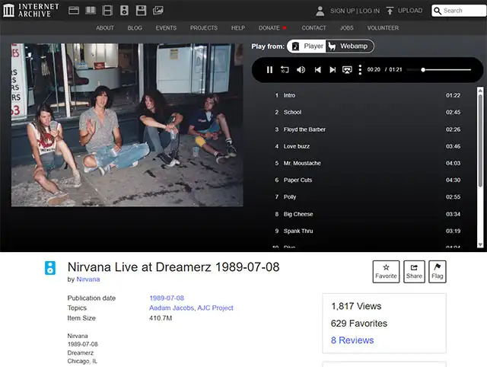Image resolution: width=487 pixels, height=367 pixels.
Task: Click the audio item type icon beside title
Action: (x=50, y=268)
